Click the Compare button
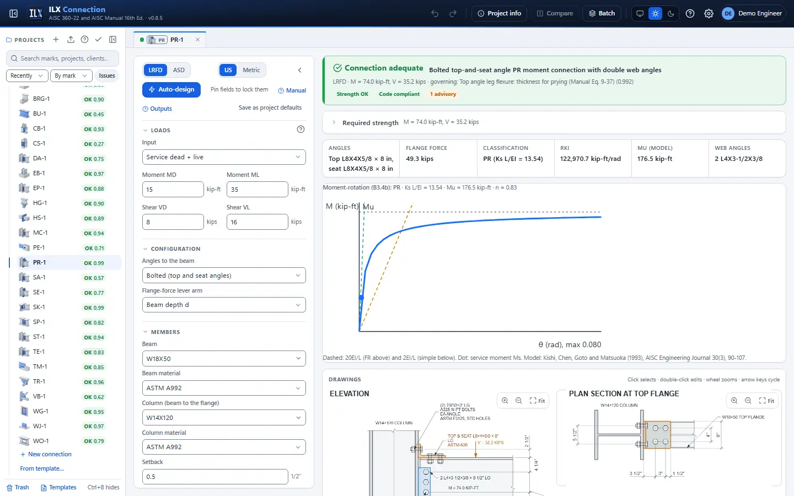 [x=555, y=13]
